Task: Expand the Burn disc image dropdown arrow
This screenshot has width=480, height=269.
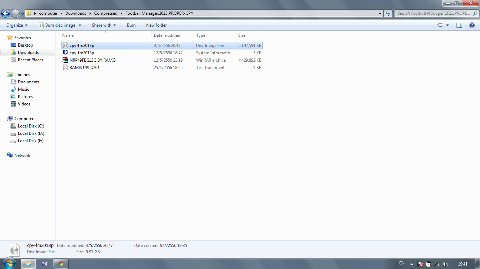Action: (x=80, y=25)
